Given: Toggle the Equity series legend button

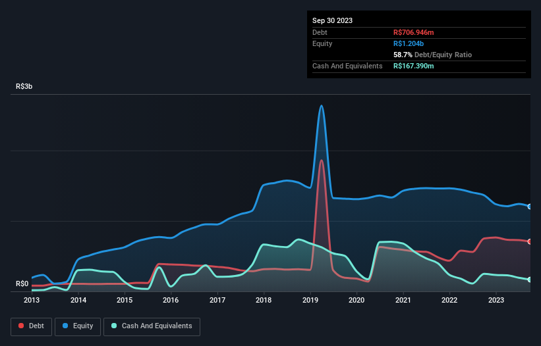Looking at the screenshot, I should pos(78,326).
